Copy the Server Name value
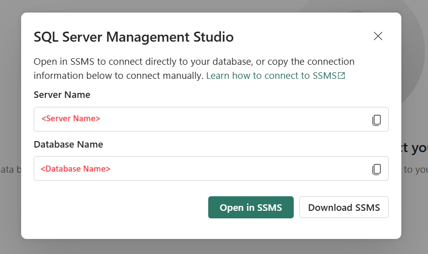The image size is (428, 254). (376, 120)
